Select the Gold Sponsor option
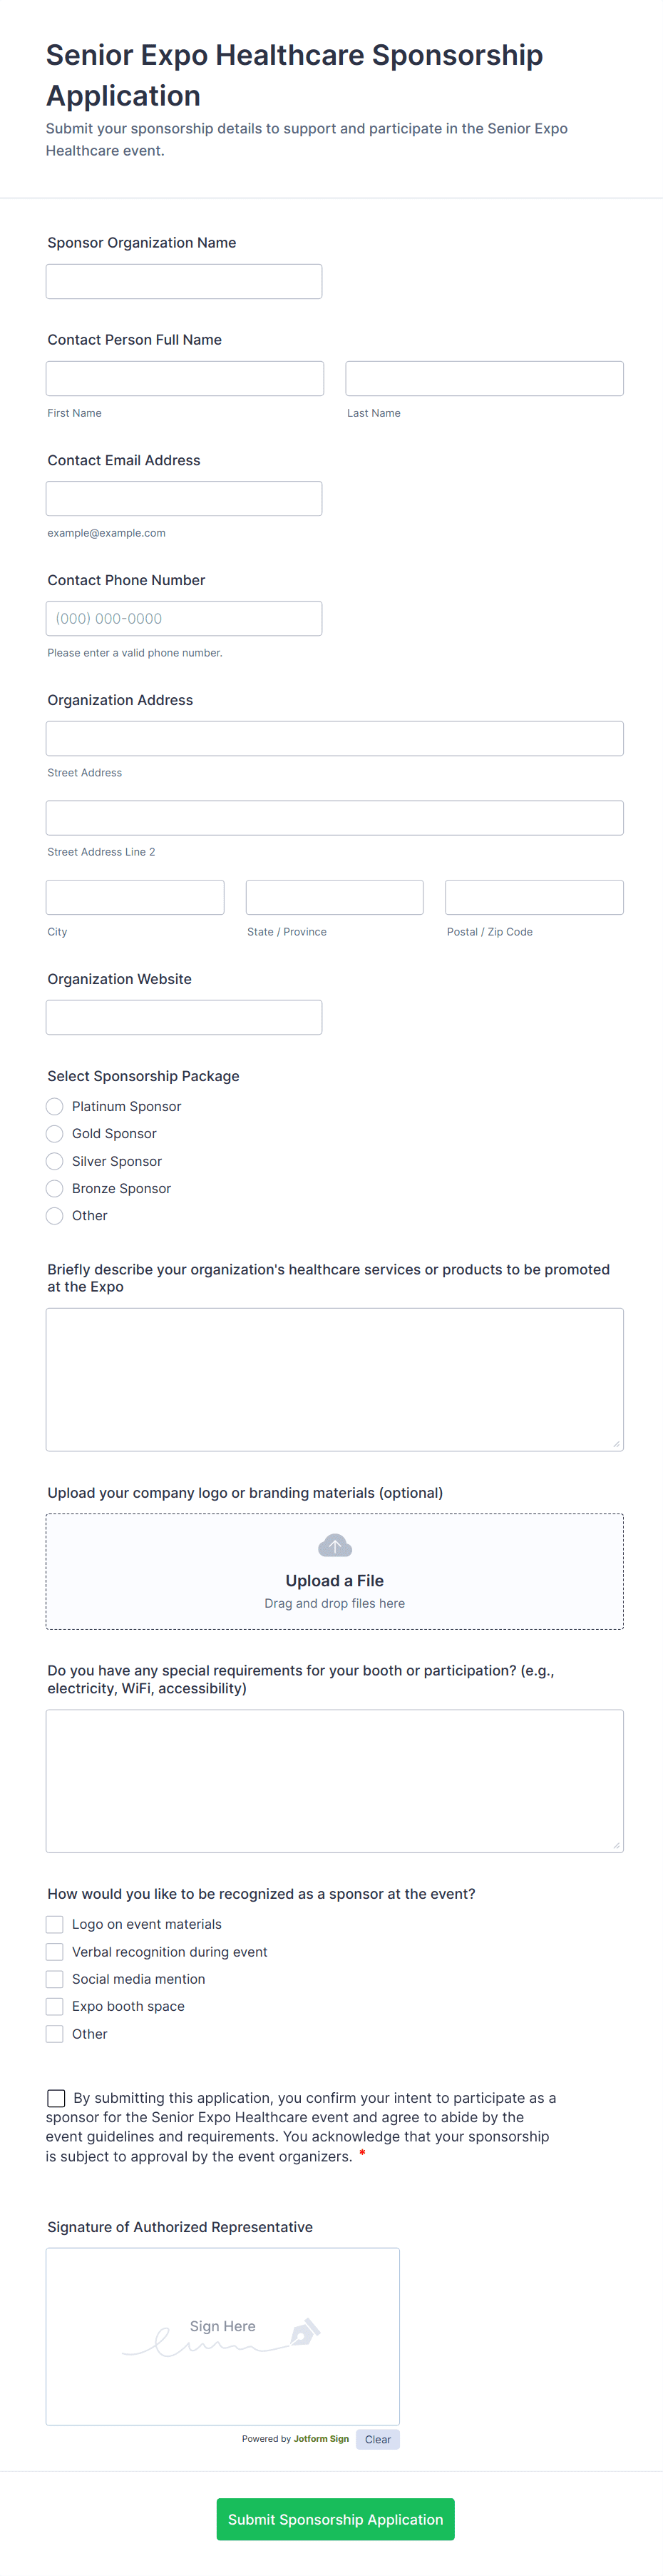The width and height of the screenshot is (663, 2576). pyautogui.click(x=55, y=1133)
